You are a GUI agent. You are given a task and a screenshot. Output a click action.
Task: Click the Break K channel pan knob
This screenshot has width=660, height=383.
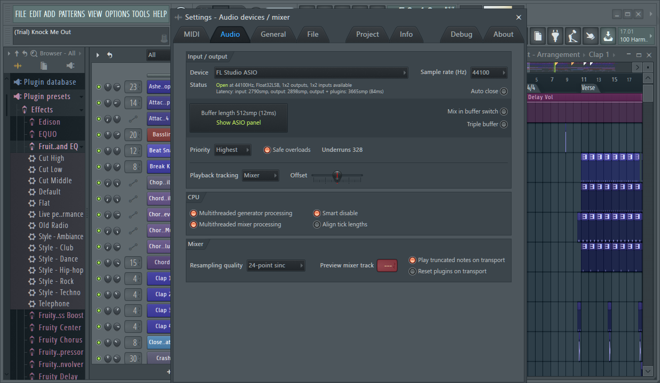click(108, 167)
